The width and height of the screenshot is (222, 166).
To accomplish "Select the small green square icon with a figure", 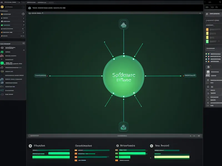I will coord(2,52).
